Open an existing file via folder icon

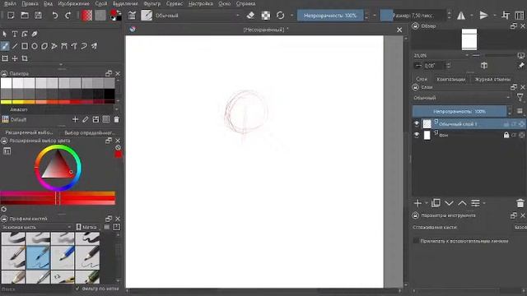[x=25, y=15]
